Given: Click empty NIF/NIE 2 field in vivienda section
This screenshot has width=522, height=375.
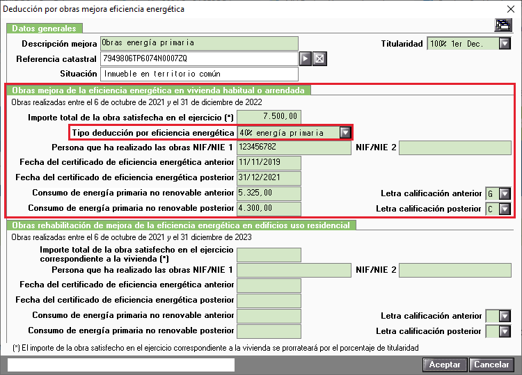Looking at the screenshot, I should pyautogui.click(x=455, y=147).
